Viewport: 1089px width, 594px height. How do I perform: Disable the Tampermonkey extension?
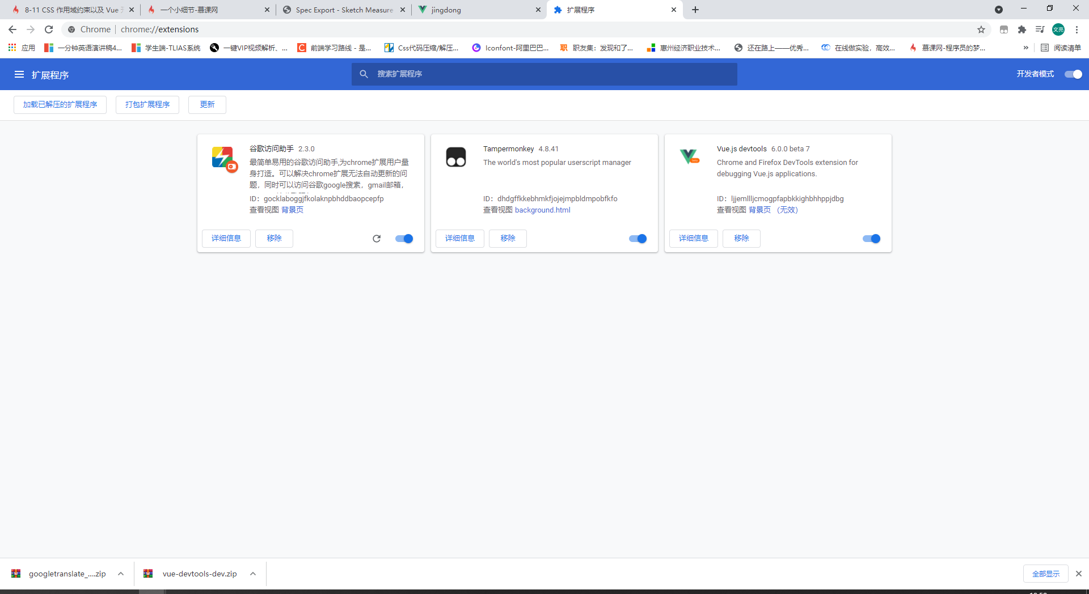tap(637, 239)
